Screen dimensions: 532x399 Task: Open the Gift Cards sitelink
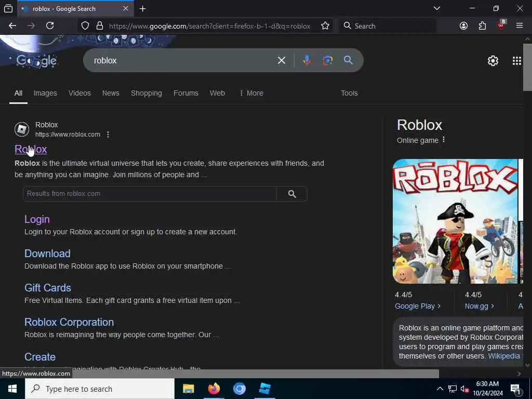coord(48,288)
